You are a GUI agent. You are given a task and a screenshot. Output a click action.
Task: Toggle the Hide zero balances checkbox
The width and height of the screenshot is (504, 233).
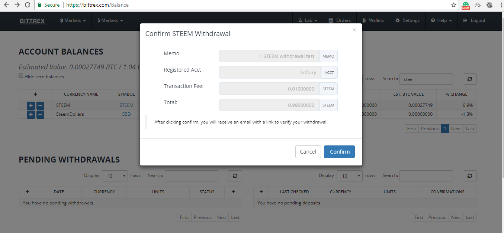click(21, 76)
